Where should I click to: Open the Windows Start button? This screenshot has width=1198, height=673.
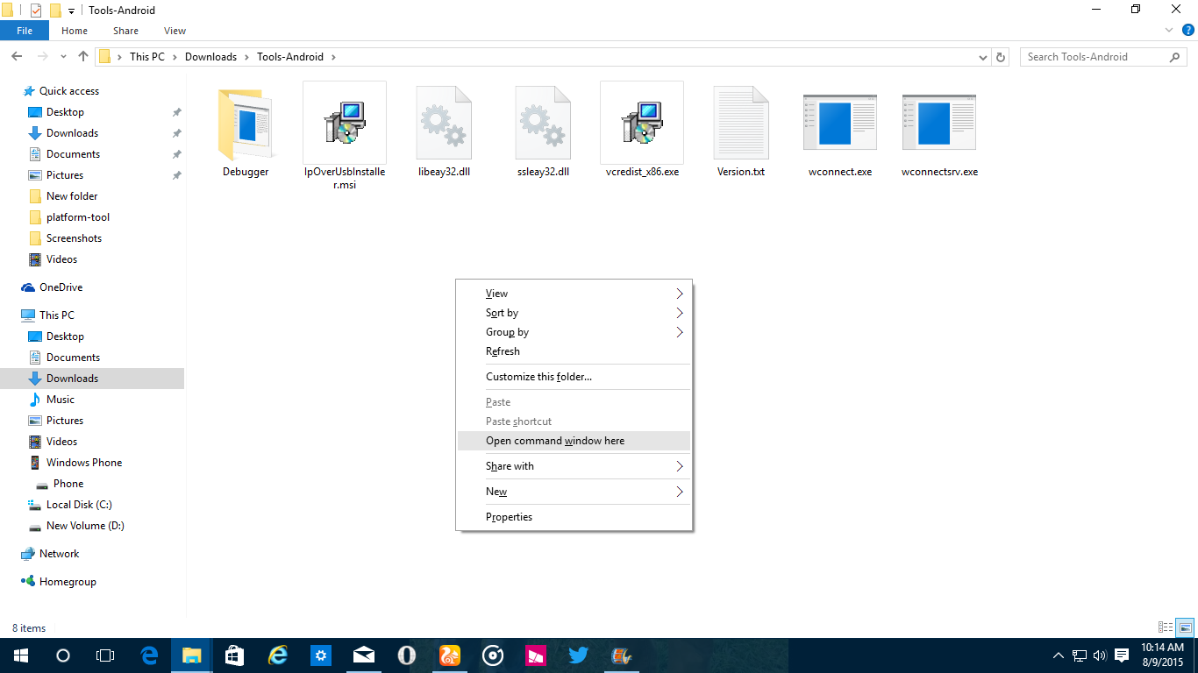click(20, 655)
